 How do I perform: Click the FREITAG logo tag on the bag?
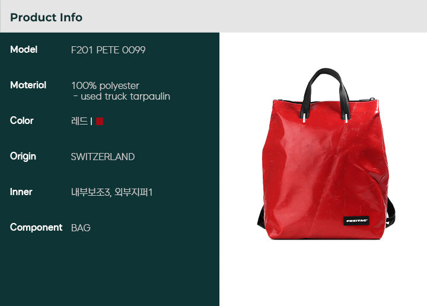pyautogui.click(x=356, y=221)
